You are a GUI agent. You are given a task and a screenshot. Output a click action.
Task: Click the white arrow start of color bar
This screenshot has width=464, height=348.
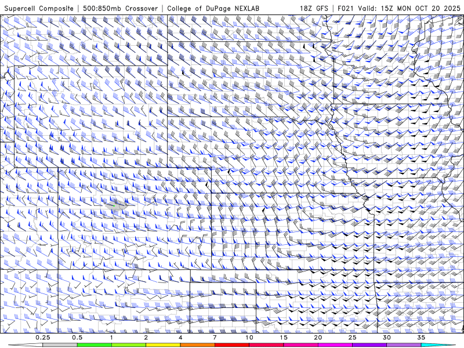26,345
